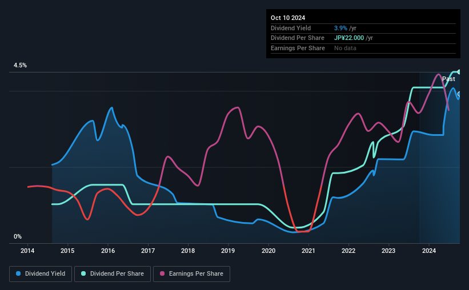469x290 pixels.
Task: Click the 2014 x-axis label
Action: point(27,251)
